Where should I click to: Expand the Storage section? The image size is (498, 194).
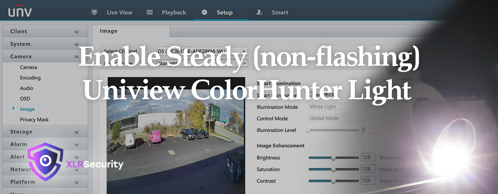pos(45,132)
